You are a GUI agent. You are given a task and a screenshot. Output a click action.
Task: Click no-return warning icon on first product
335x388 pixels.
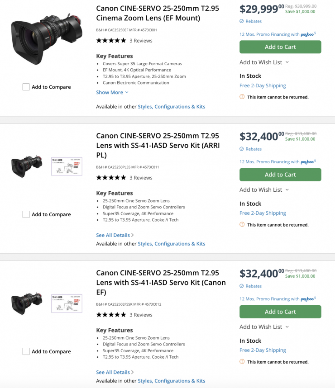pos(242,97)
